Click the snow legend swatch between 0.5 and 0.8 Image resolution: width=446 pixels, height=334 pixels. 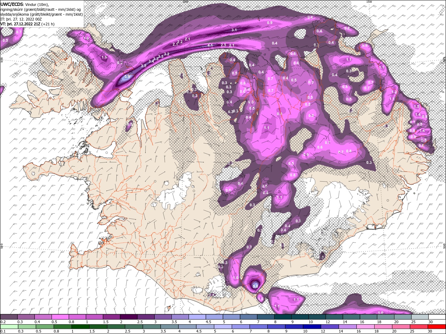click(x=60, y=317)
